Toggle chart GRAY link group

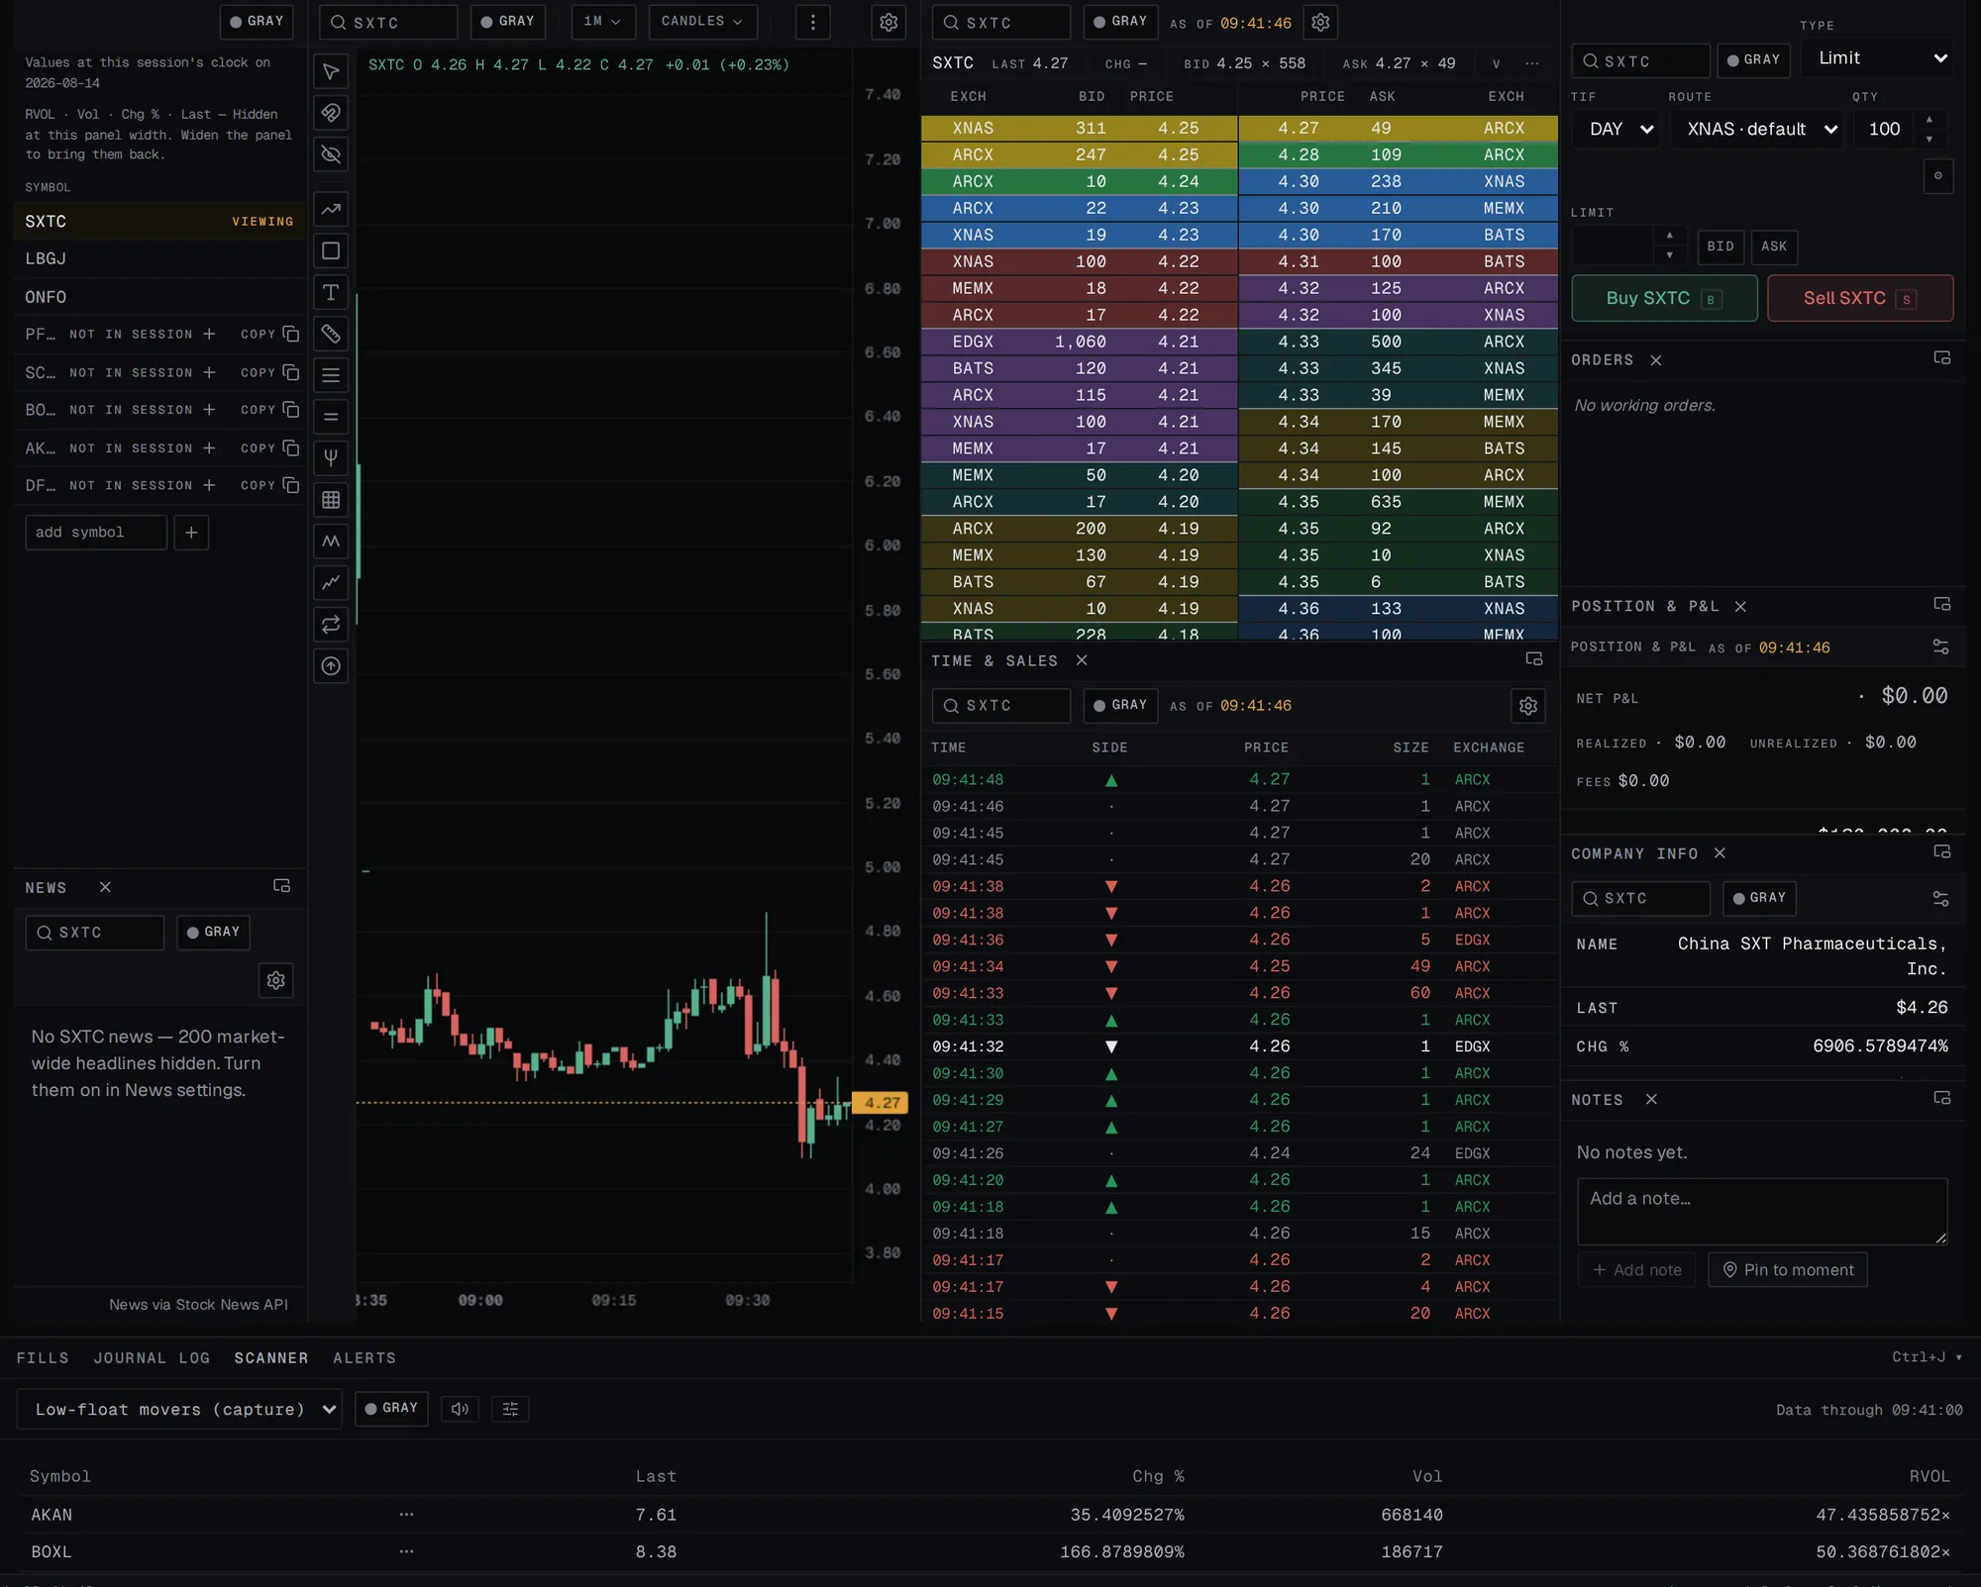click(507, 22)
